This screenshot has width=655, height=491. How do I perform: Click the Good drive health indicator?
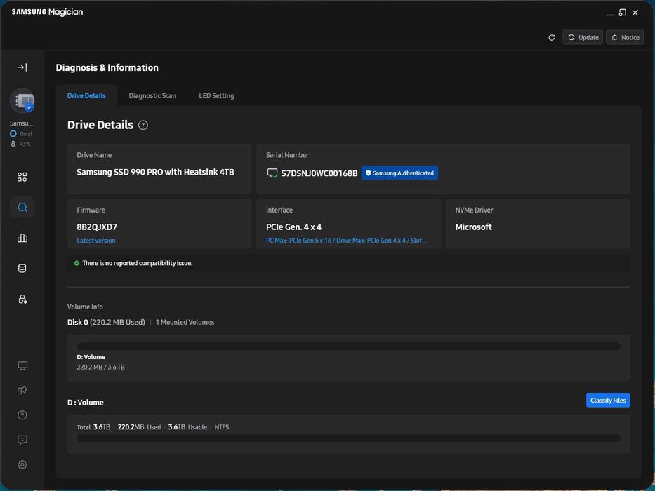point(21,133)
